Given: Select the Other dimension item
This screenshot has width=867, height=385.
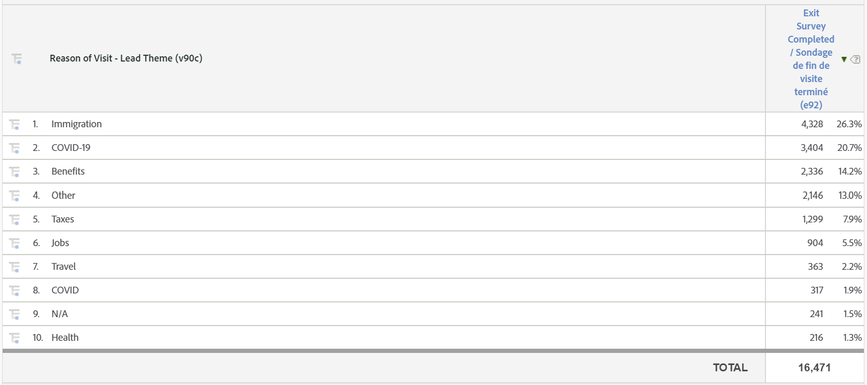Looking at the screenshot, I should 63,195.
